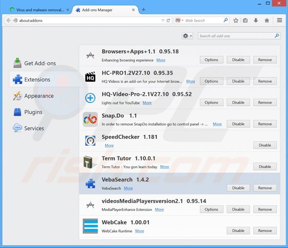Screen dimensions: 288x248
Task: Open the Plugins category
Action: (x=44, y=112)
